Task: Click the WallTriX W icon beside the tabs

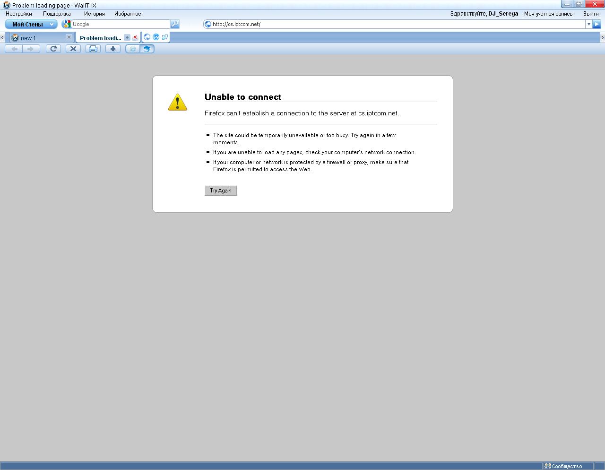Action: point(156,37)
